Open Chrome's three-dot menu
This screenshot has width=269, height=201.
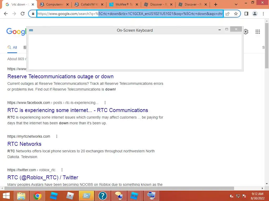[263, 14]
